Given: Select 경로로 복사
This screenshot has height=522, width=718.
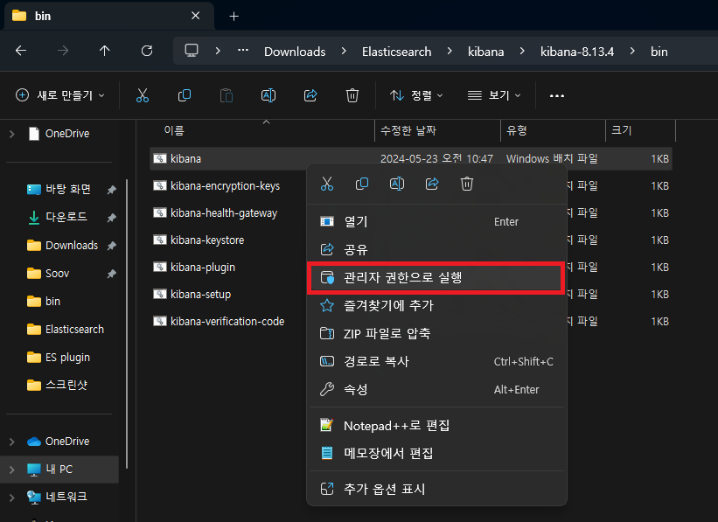Looking at the screenshot, I should (436, 361).
